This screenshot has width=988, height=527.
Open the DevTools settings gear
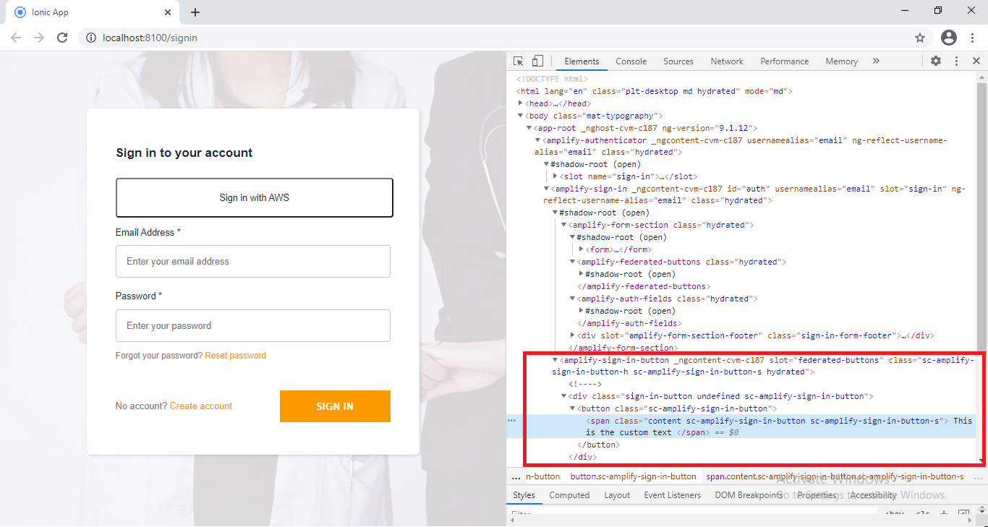936,61
